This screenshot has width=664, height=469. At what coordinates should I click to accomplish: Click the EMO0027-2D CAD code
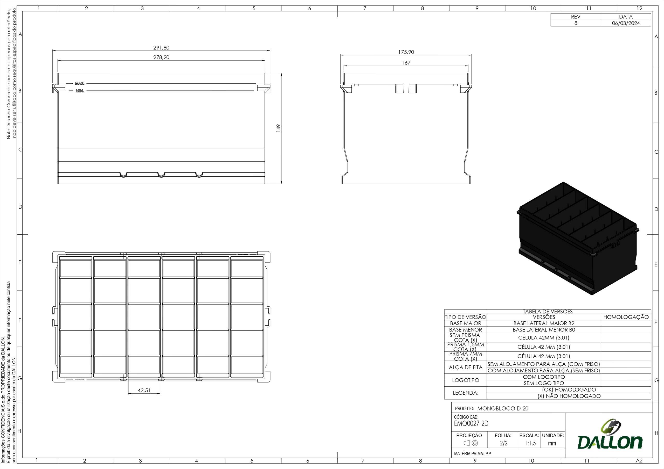coord(471,424)
